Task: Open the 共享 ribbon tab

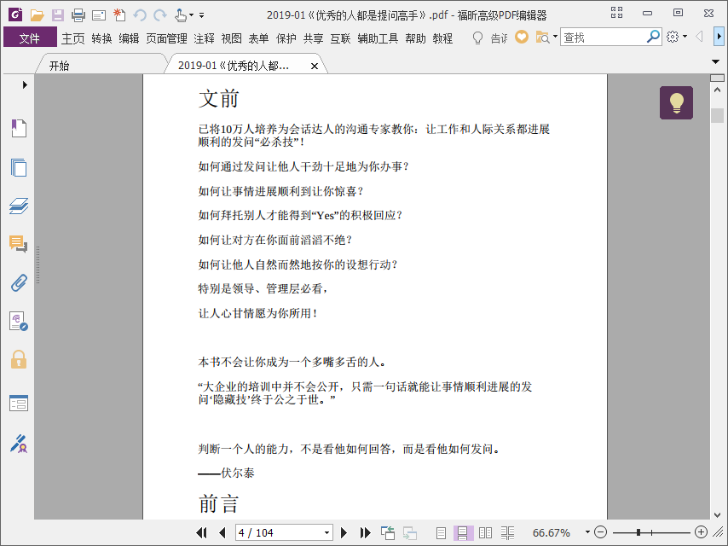Action: pyautogui.click(x=314, y=38)
